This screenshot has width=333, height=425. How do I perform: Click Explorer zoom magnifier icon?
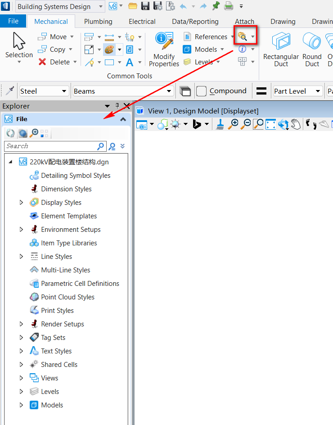tap(34, 133)
